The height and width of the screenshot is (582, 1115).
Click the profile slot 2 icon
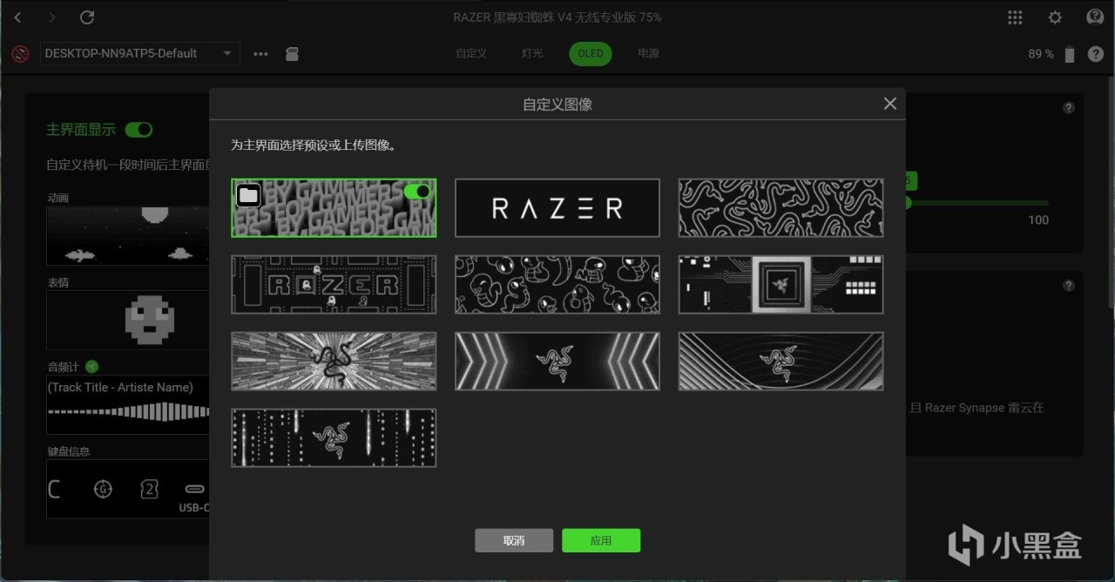(149, 489)
